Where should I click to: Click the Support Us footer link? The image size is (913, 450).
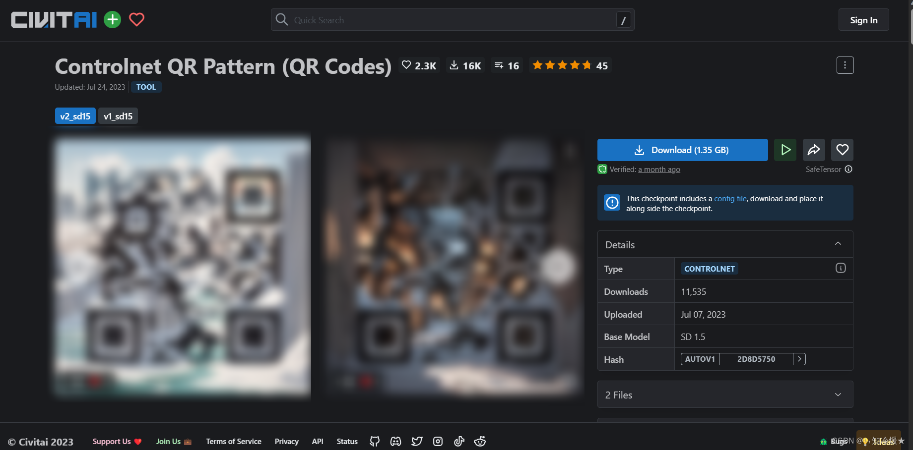117,442
